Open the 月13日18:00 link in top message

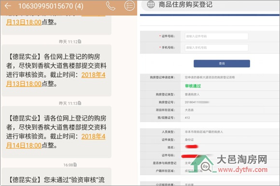(24, 22)
